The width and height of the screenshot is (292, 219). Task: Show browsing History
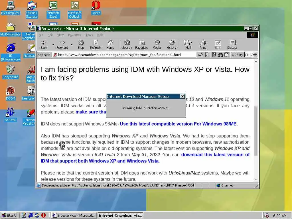[x=171, y=45]
